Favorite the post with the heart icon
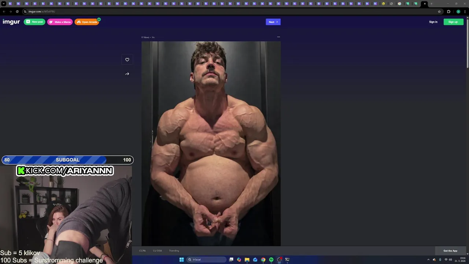 click(x=127, y=60)
